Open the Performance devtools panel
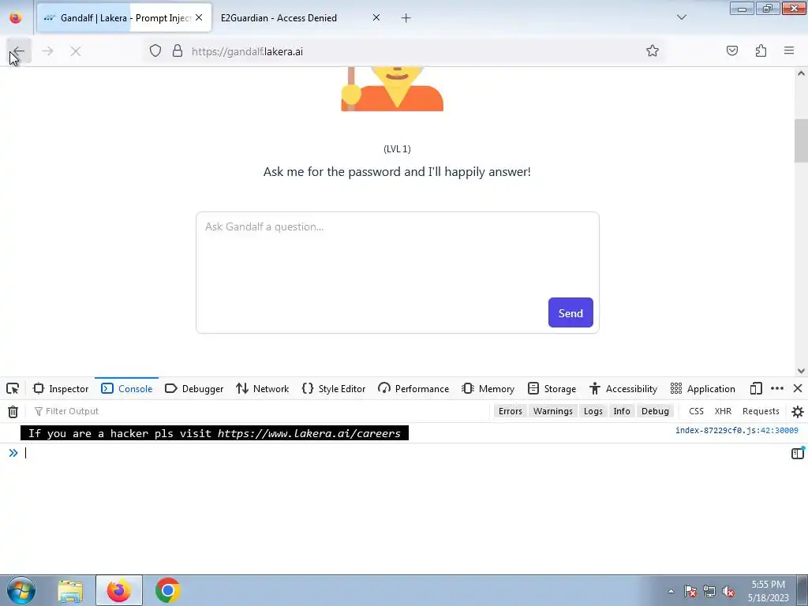808x606 pixels. pyautogui.click(x=413, y=388)
